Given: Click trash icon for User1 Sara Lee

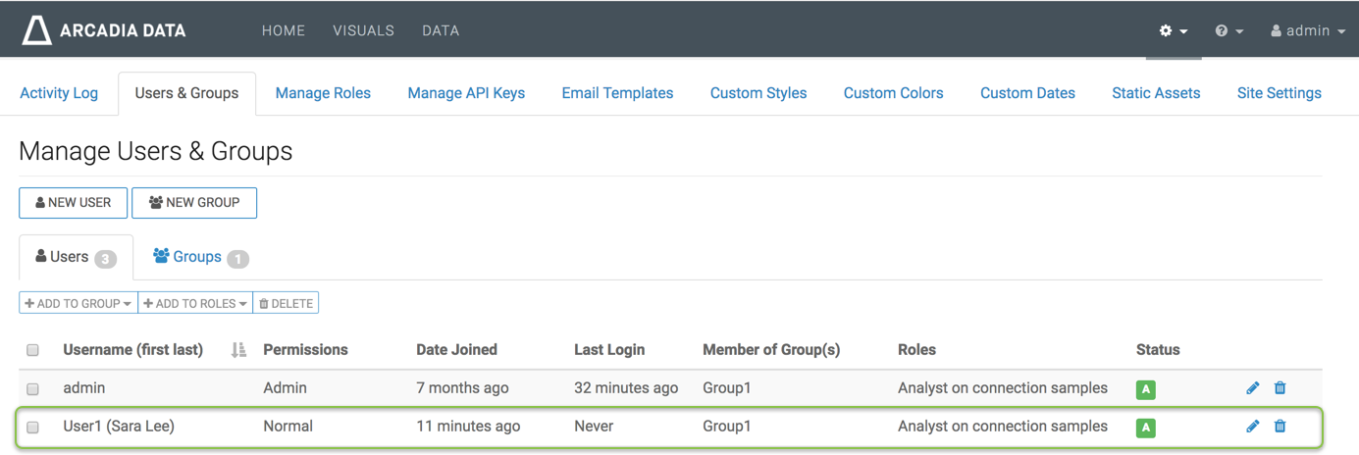Looking at the screenshot, I should [x=1280, y=427].
